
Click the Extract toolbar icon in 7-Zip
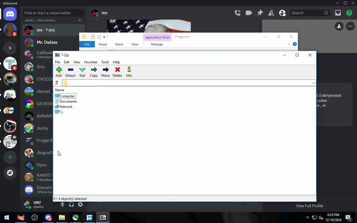pos(70,72)
